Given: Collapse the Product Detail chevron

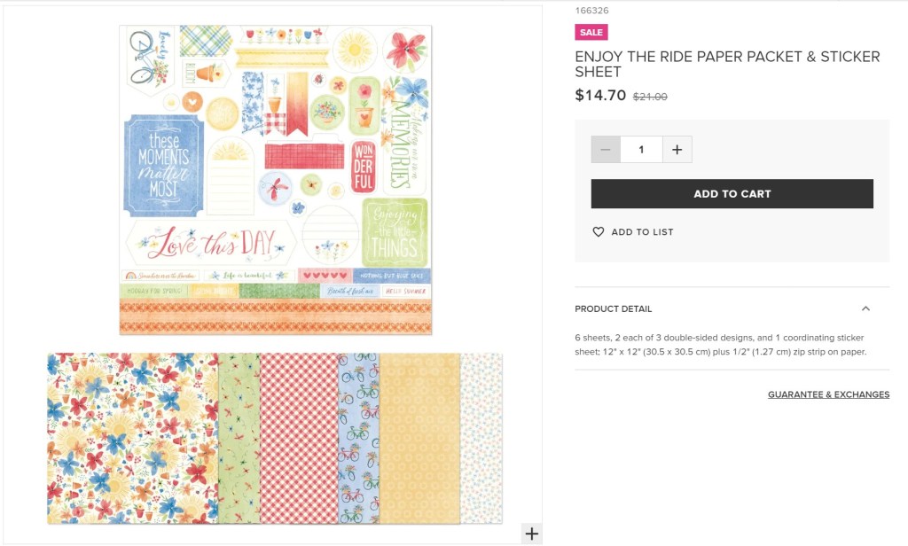Looking at the screenshot, I should pos(865,308).
